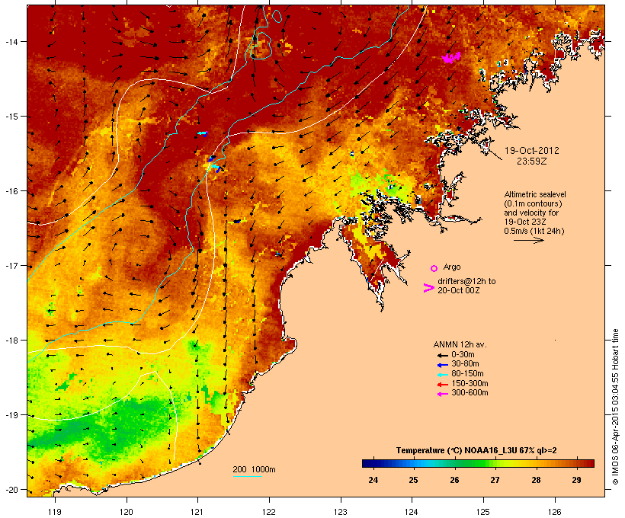625x518 pixels.
Task: Click the latitude axis label '-15'
Action: coord(11,117)
